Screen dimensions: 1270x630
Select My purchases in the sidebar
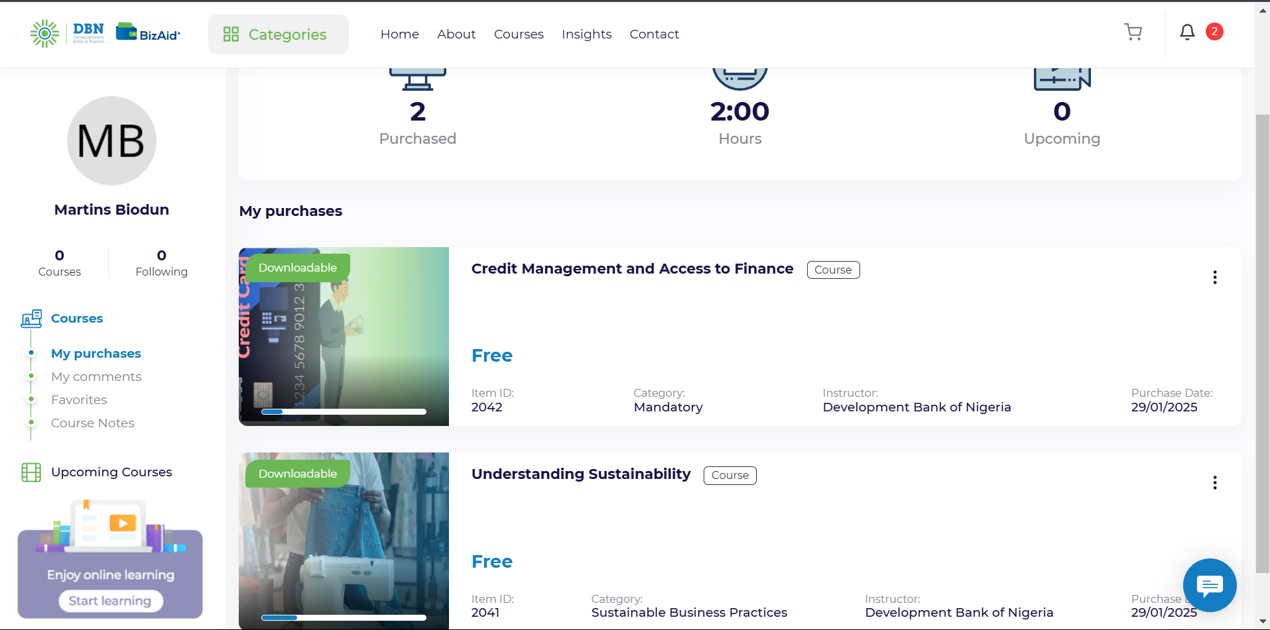click(x=96, y=353)
